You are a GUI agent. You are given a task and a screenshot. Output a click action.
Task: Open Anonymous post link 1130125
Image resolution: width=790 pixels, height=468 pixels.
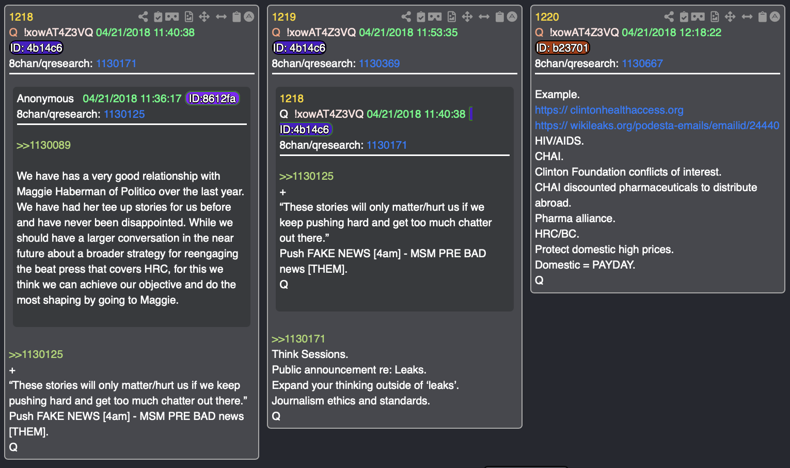click(124, 114)
